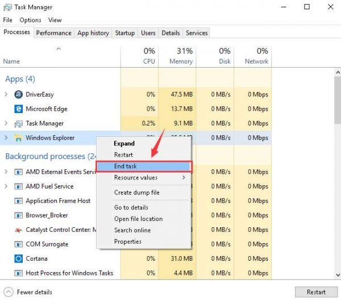
Task: Switch to the Details tab
Action: [x=170, y=33]
